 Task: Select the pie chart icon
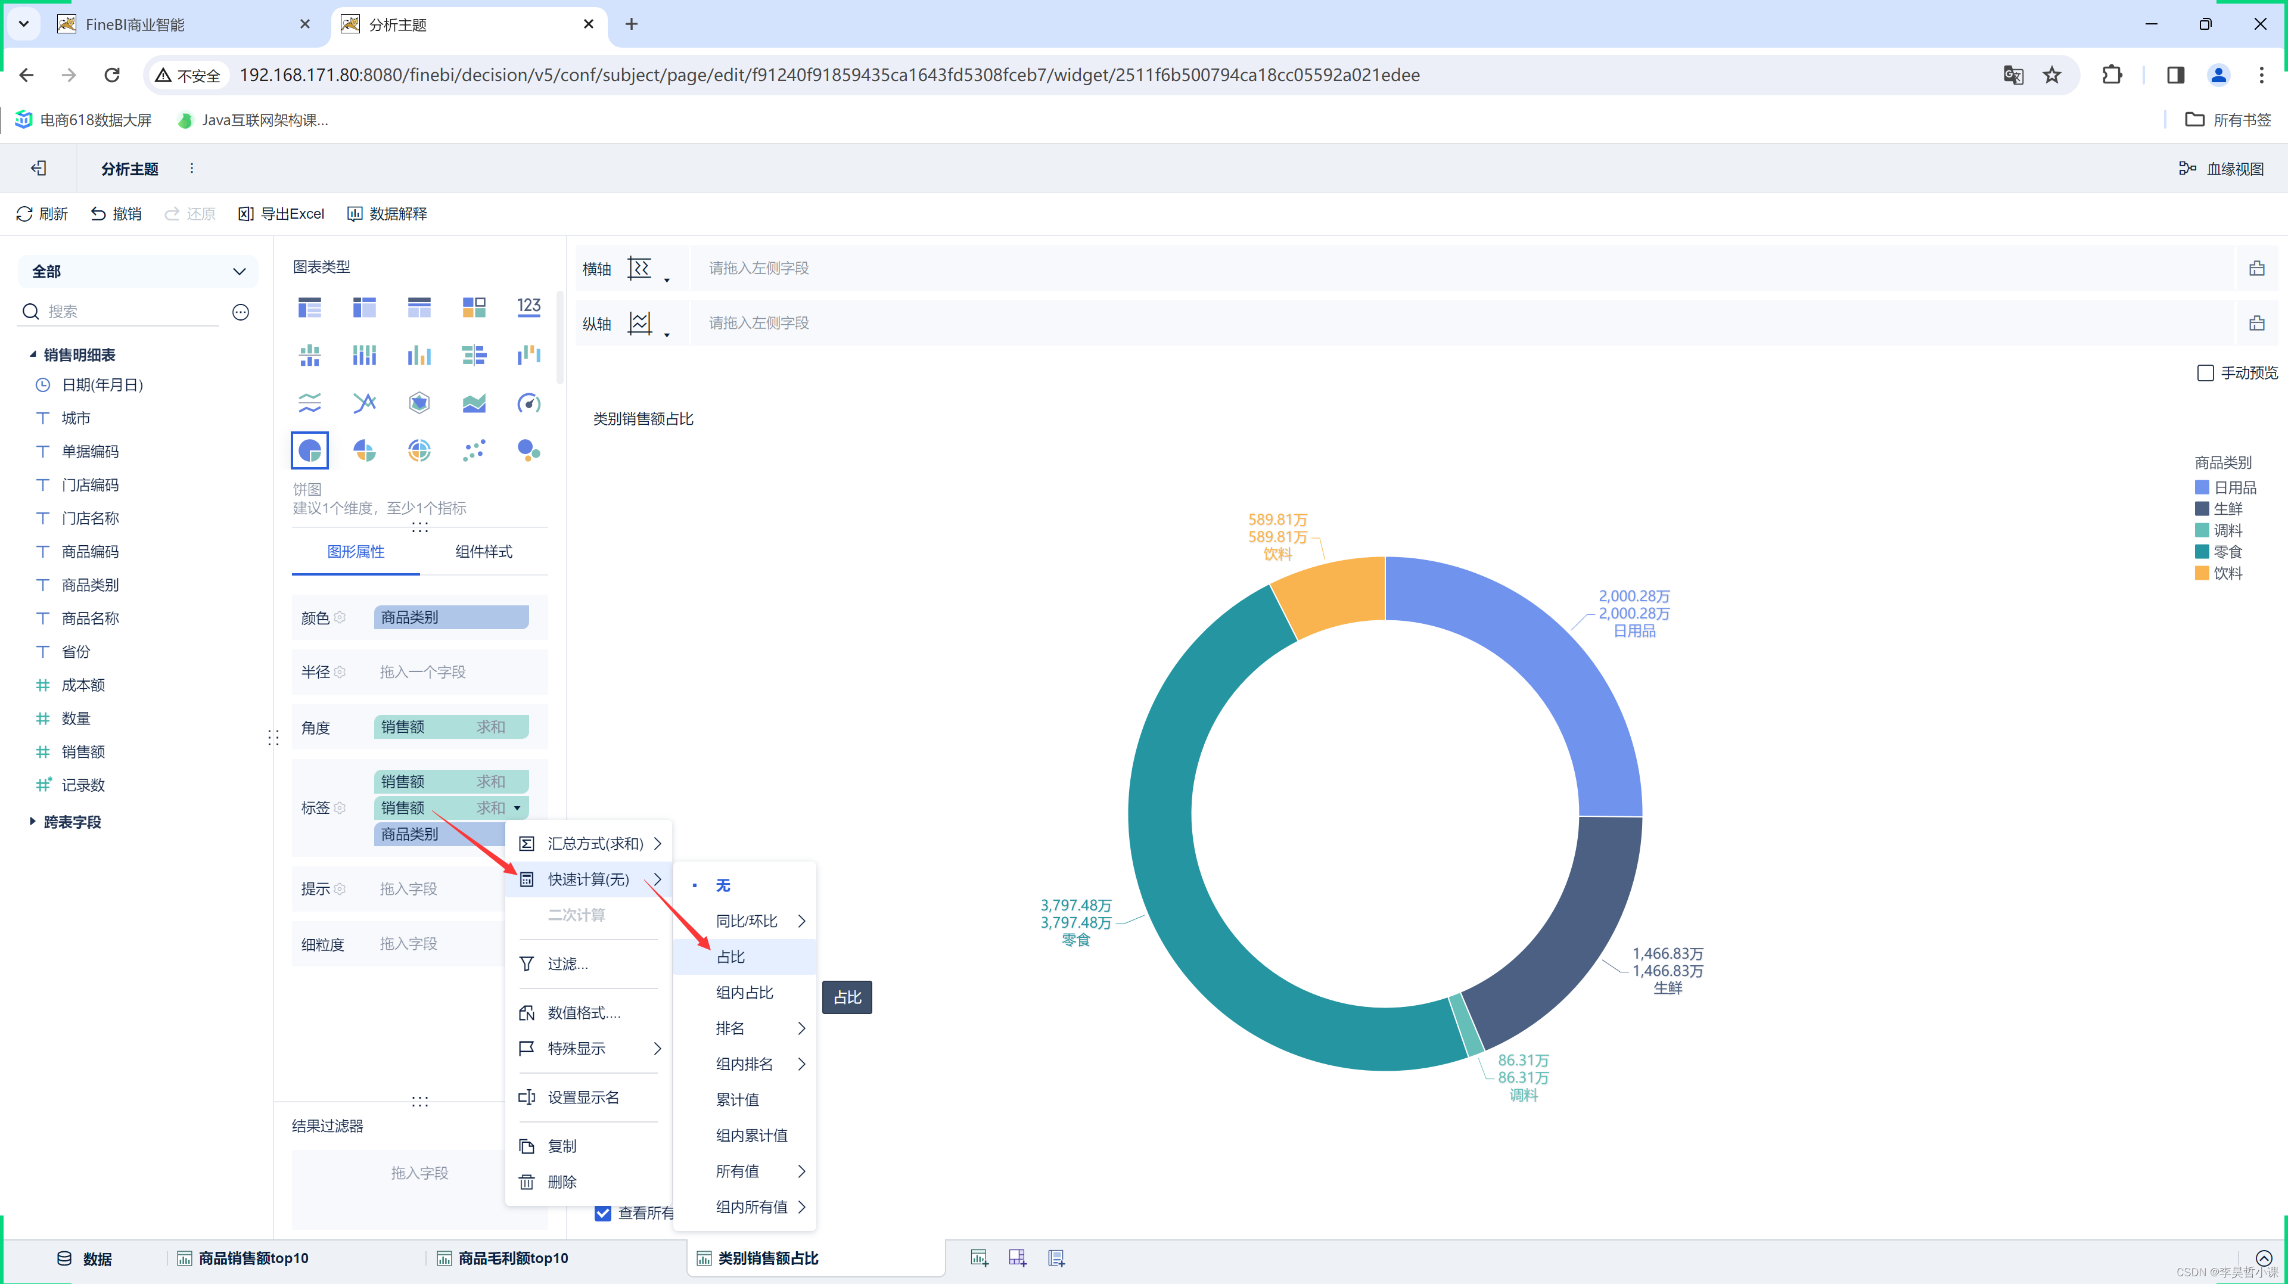310,451
